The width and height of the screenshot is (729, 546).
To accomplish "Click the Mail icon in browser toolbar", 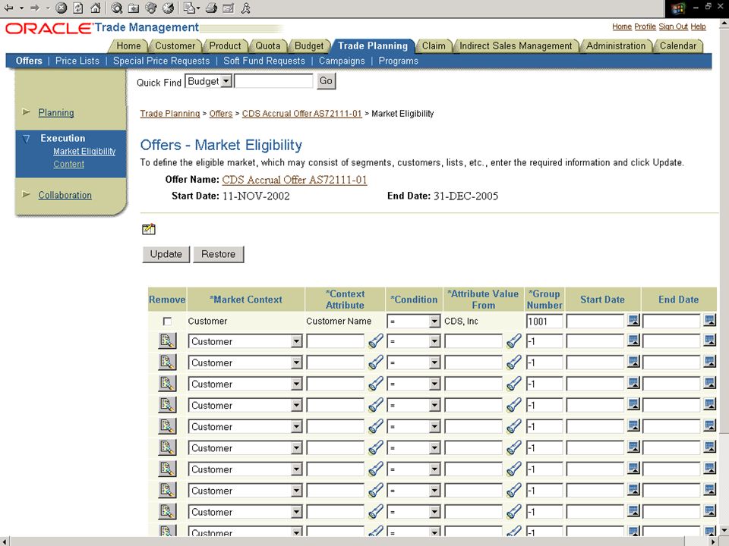I will (189, 8).
